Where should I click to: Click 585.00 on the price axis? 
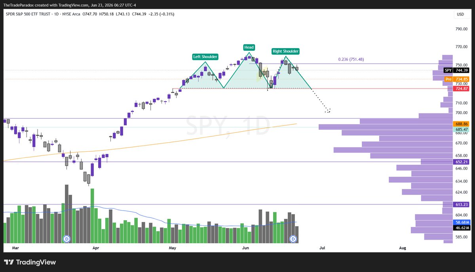(x=462, y=237)
